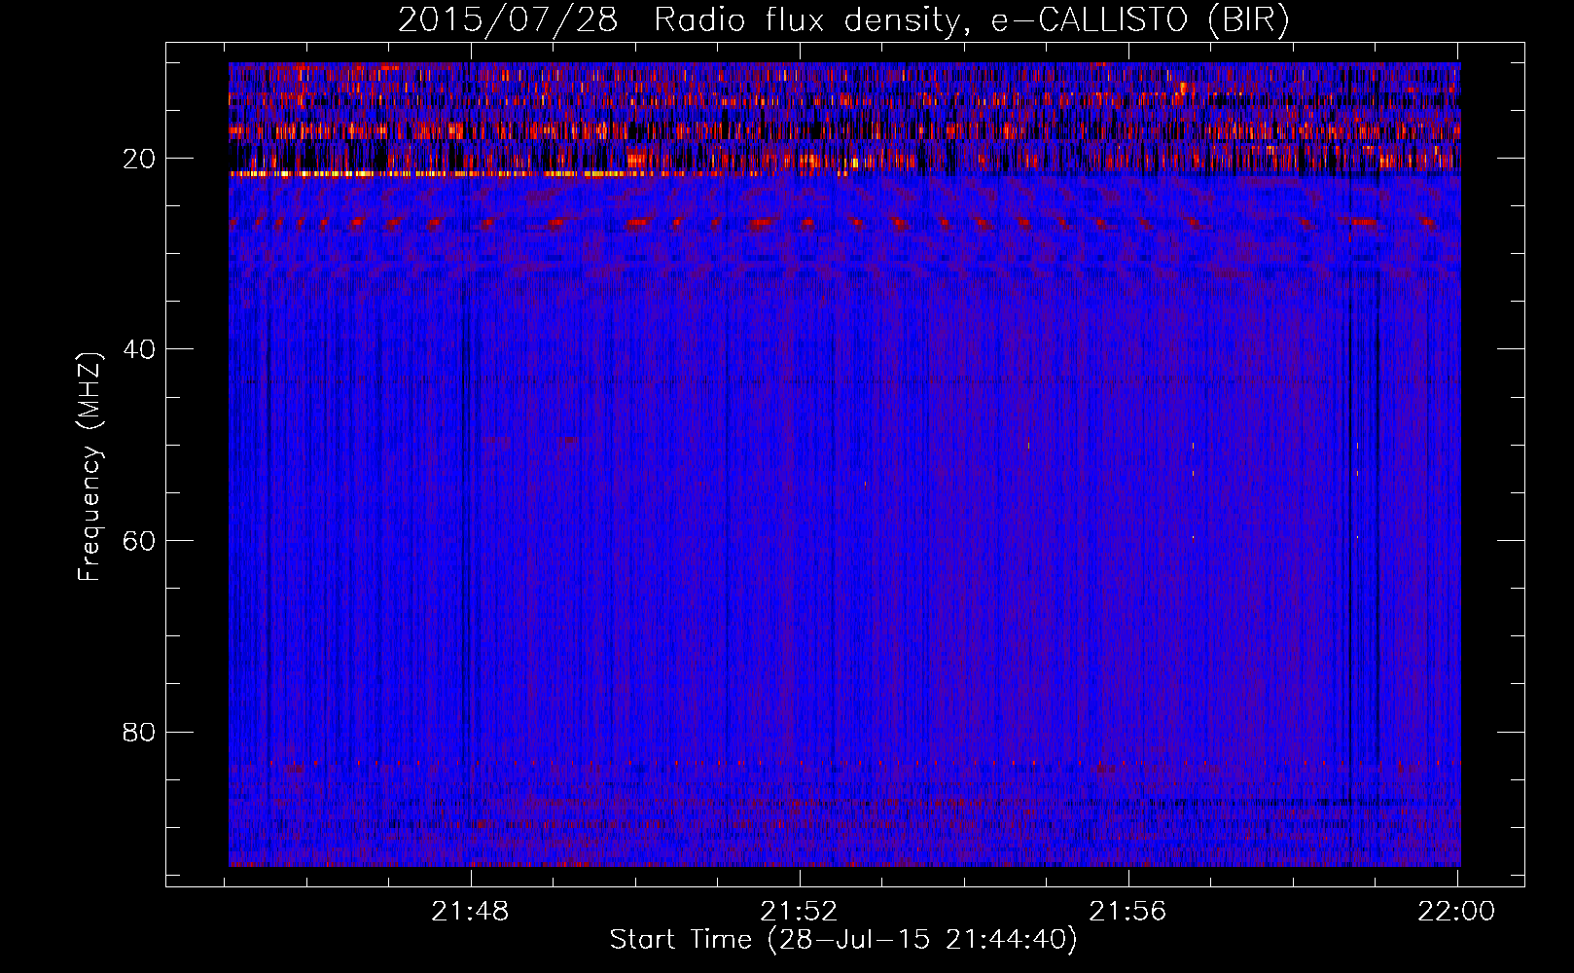
Task: Click the 'Start Time (28-Jul-15 21:44:40)' axis label
Action: tap(843, 940)
